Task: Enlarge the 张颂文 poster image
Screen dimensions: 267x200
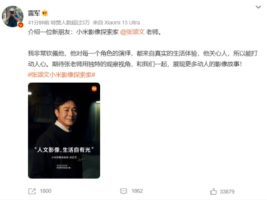Action: pyautogui.click(x=64, y=130)
